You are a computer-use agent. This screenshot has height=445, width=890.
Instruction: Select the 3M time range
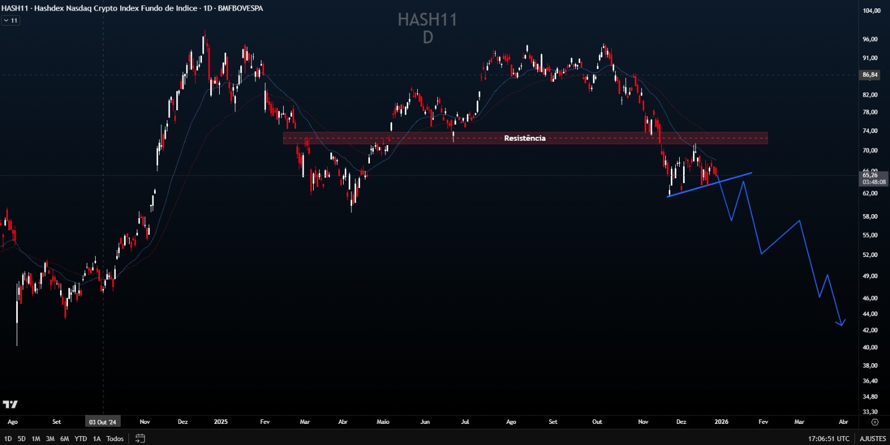click(50, 439)
